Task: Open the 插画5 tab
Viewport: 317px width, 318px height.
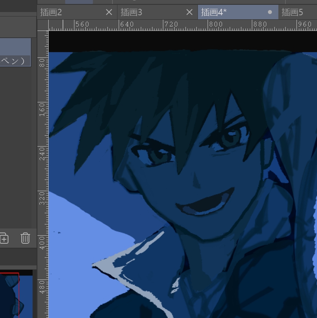Action: click(298, 12)
